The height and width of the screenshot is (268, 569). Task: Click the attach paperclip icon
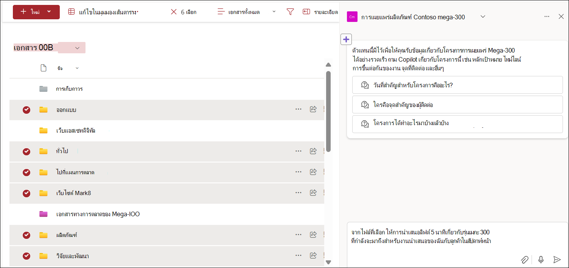[x=524, y=259]
